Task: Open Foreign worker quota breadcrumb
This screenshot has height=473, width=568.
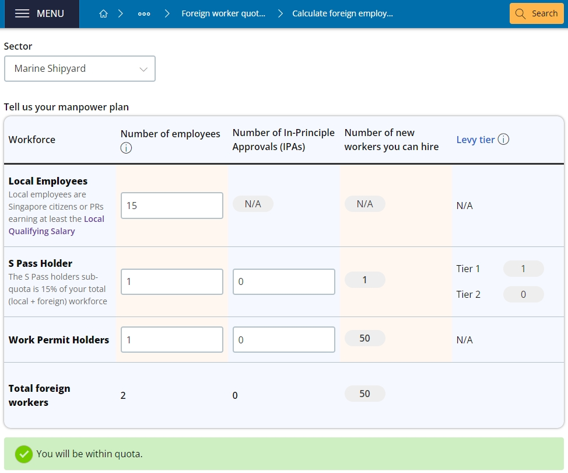Action: (x=223, y=13)
